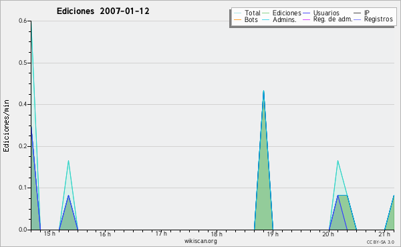Click the chart title Ediciones 2007-01-12

click(x=103, y=11)
